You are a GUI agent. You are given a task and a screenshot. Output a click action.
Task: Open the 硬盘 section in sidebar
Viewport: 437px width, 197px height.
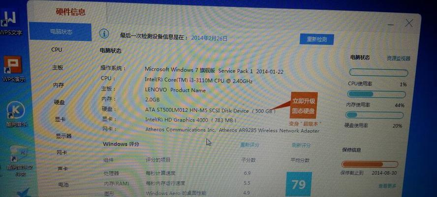point(59,102)
